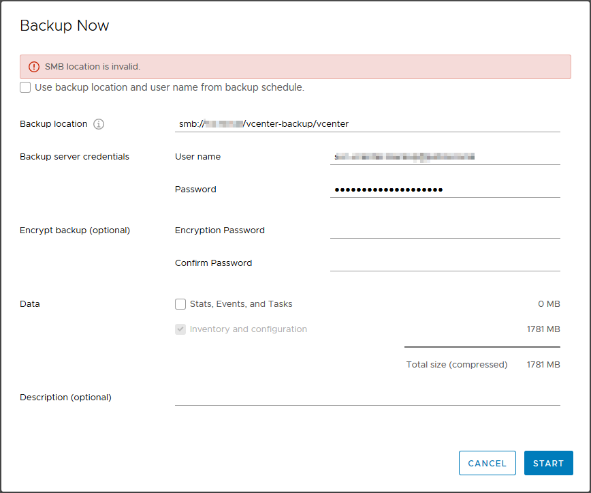
Task: Click the 'Backup server credentials' label
Action: click(74, 157)
